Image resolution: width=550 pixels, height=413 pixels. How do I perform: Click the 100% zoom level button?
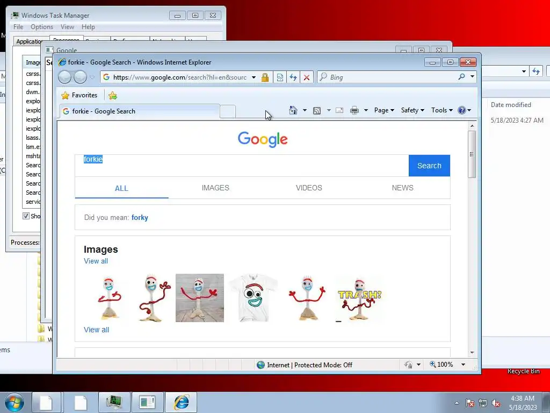point(442,365)
